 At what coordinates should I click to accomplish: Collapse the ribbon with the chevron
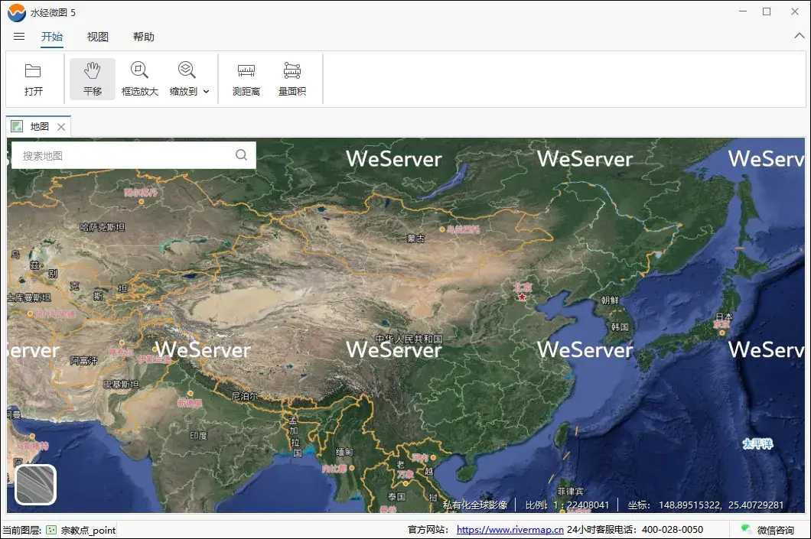coord(799,36)
